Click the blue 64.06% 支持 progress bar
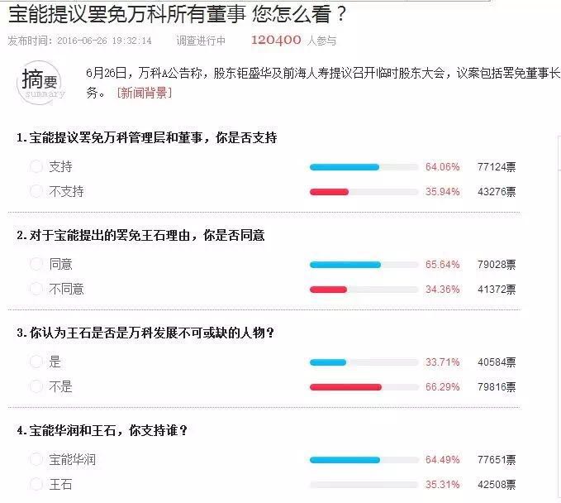 [344, 167]
